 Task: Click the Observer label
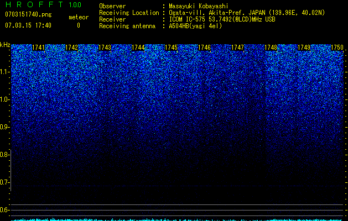click(112, 6)
